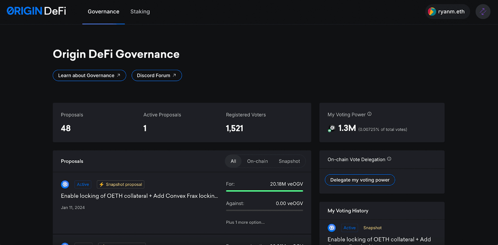Click the token icon in My Voting History
This screenshot has height=245, width=498.
click(x=332, y=228)
